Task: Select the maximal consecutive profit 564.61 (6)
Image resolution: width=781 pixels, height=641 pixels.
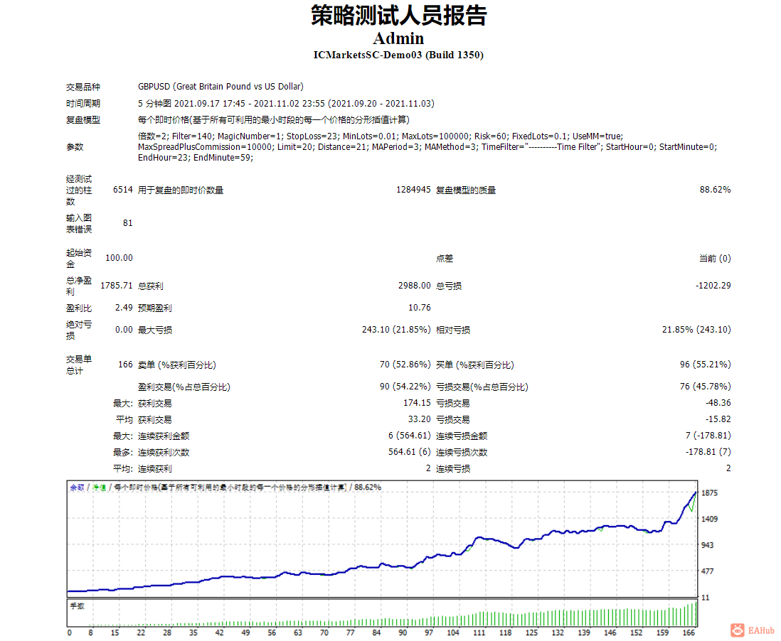Action: [410, 453]
